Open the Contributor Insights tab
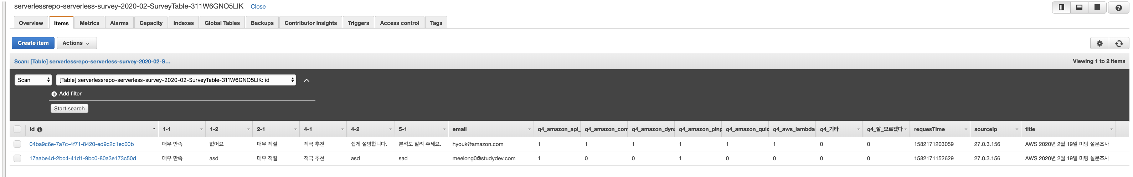Image resolution: width=1133 pixels, height=177 pixels. (310, 23)
